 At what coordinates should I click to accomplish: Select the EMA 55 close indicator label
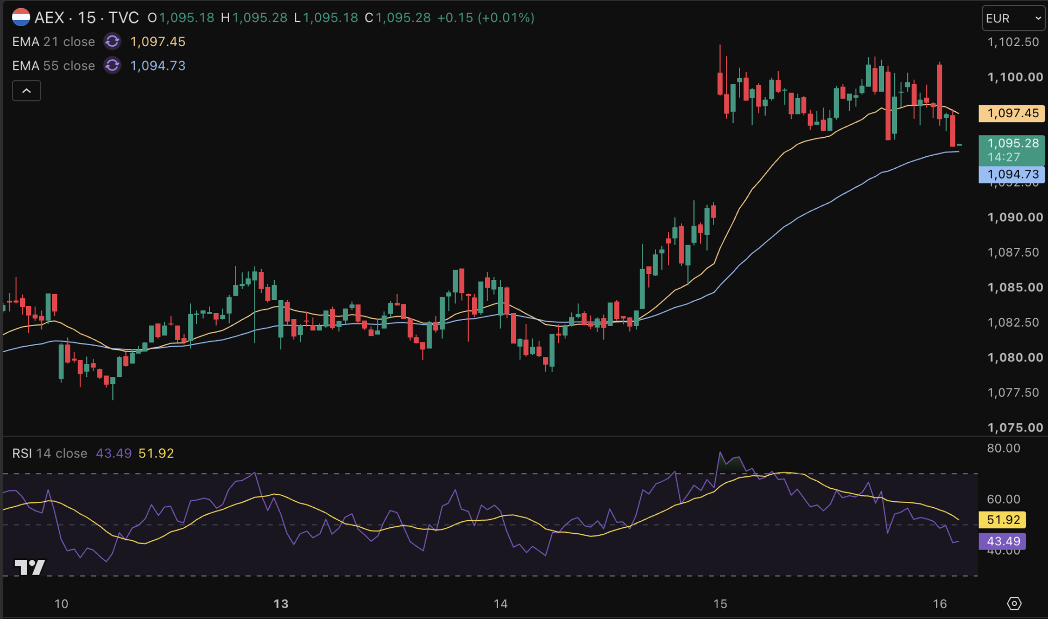pos(53,66)
